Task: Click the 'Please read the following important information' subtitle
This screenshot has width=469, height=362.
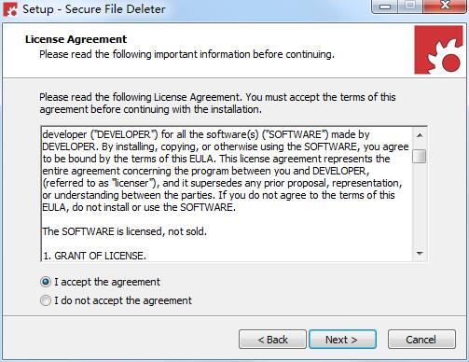Action: tap(186, 54)
